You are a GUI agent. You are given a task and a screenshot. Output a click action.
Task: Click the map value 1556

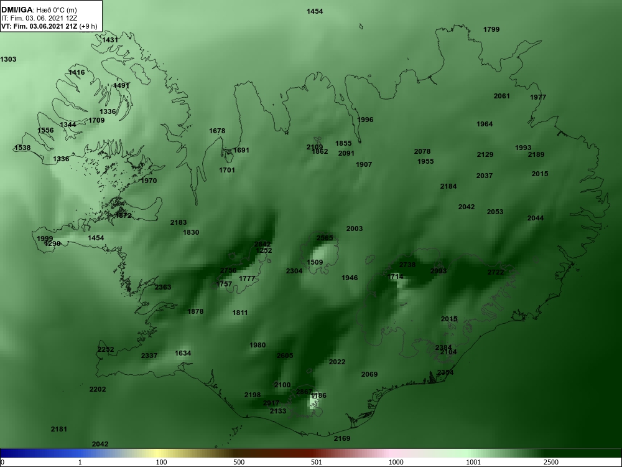(x=45, y=130)
